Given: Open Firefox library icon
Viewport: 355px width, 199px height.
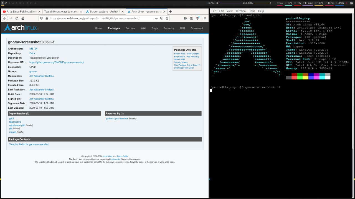Looking at the screenshot, I should click(x=186, y=18).
